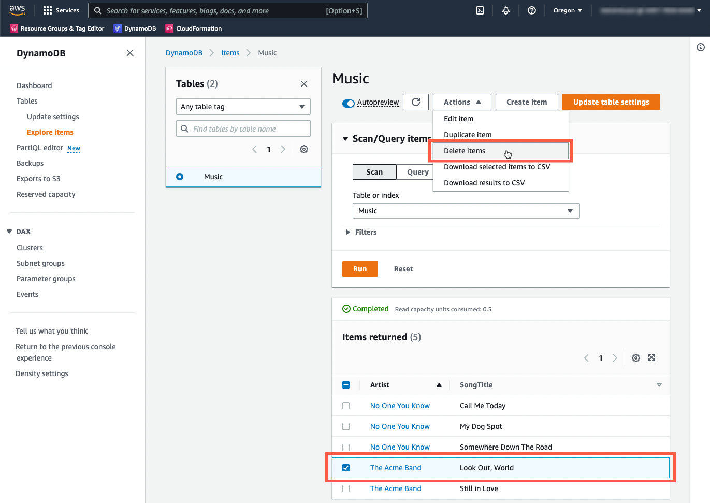Collapse the Scan/Query items section
Screen dimensions: 710x503
click(345, 139)
